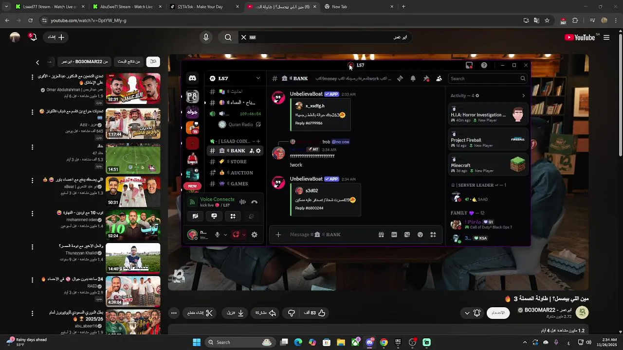Image resolution: width=623 pixels, height=350 pixels.
Task: Open the STORE channel
Action: point(235,162)
